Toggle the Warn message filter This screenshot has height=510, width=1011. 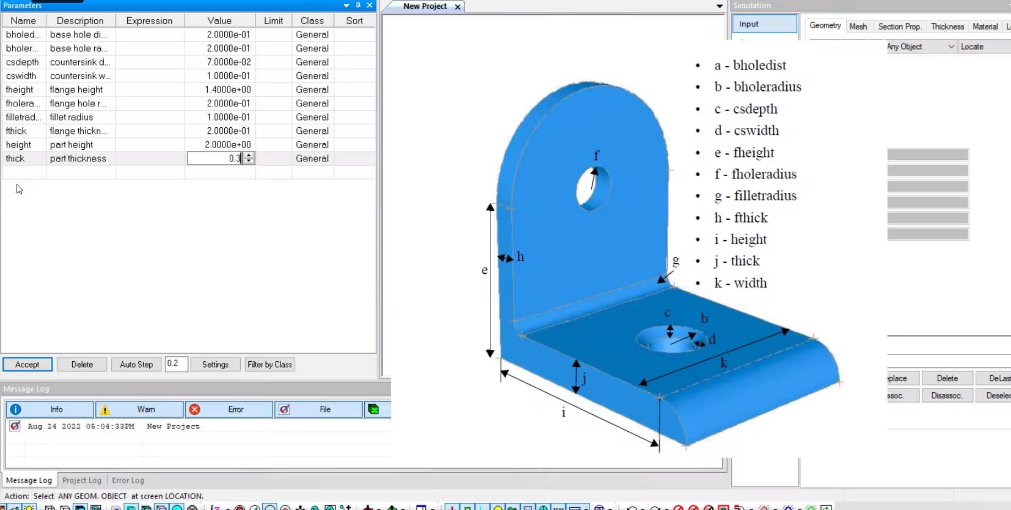coord(139,410)
